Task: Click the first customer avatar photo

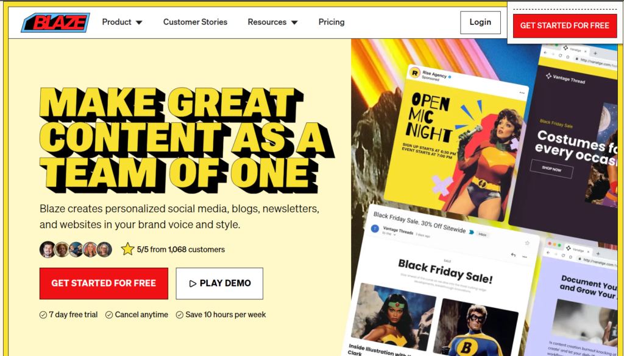Action: [x=48, y=250]
